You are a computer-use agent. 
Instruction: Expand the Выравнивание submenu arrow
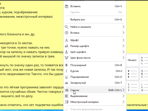click(123, 96)
